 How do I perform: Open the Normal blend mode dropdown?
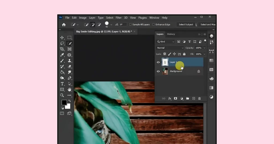point(170,48)
